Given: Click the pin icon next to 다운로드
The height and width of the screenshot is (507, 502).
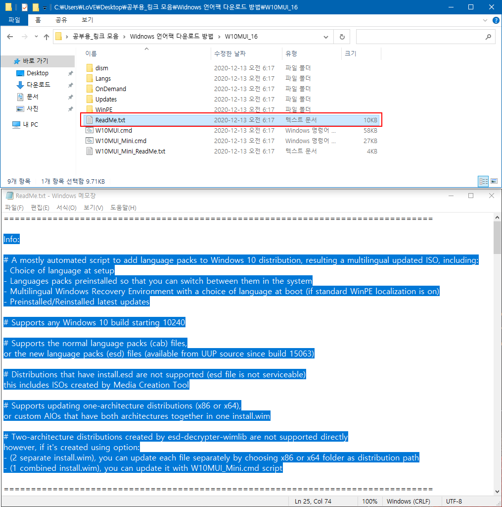Looking at the screenshot, I should (x=70, y=85).
